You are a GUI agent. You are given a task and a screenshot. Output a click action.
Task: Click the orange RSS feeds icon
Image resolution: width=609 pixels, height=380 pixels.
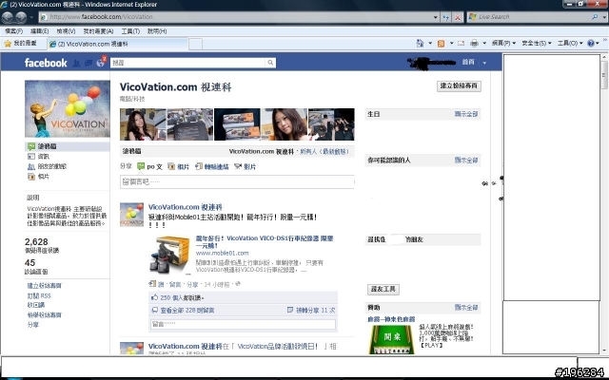[441, 44]
